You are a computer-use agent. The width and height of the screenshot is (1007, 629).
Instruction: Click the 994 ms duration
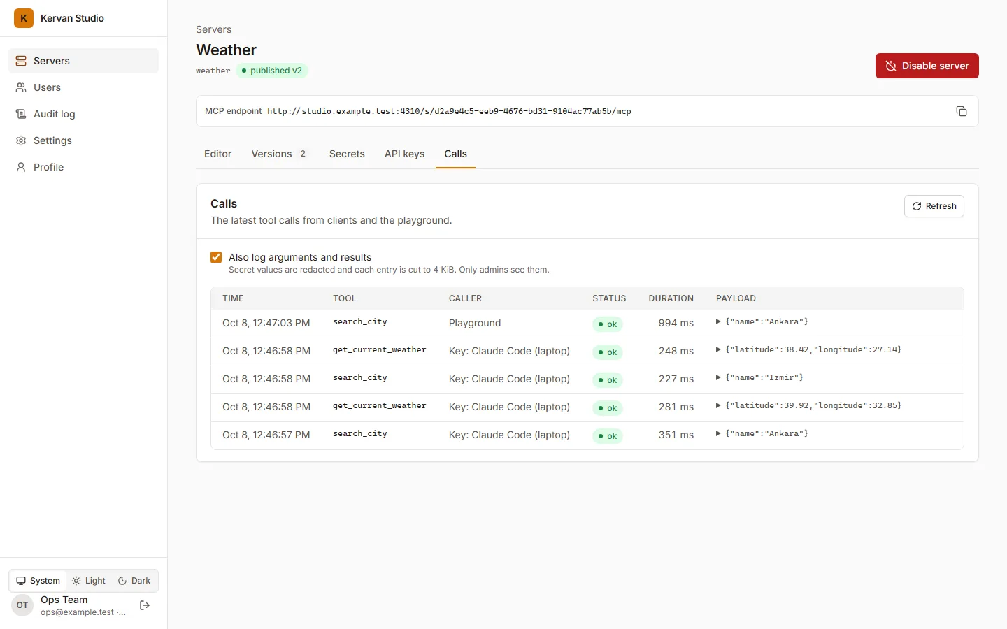676,323
